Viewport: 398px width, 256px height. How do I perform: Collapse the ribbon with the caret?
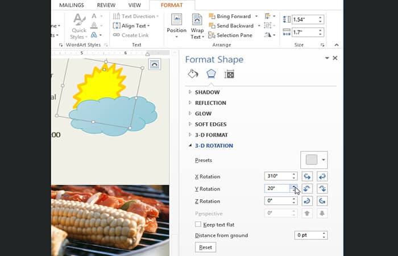(337, 45)
